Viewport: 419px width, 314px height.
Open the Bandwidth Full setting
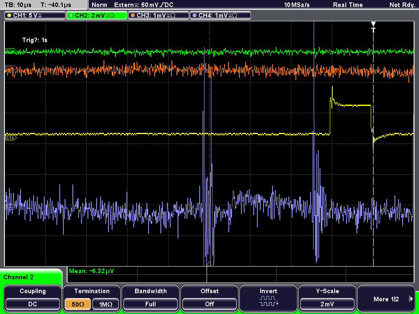(x=151, y=304)
